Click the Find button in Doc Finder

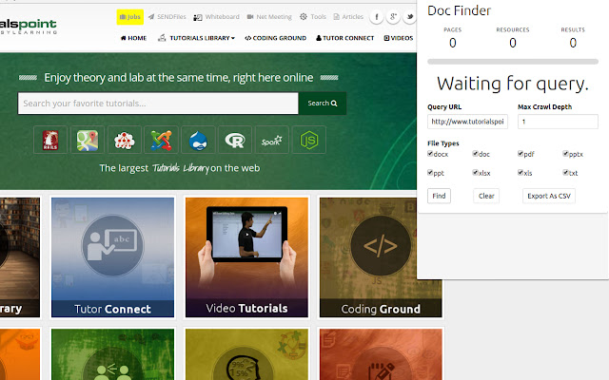[439, 196]
